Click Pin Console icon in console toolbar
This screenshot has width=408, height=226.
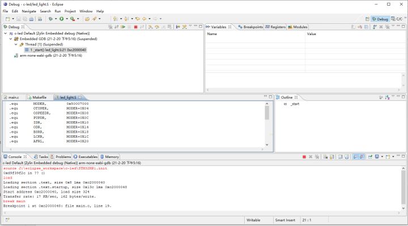(370, 156)
